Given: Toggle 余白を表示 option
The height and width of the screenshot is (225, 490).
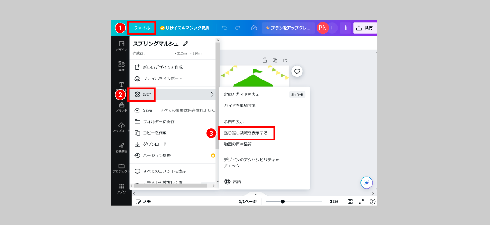Looking at the screenshot, I should tap(234, 121).
